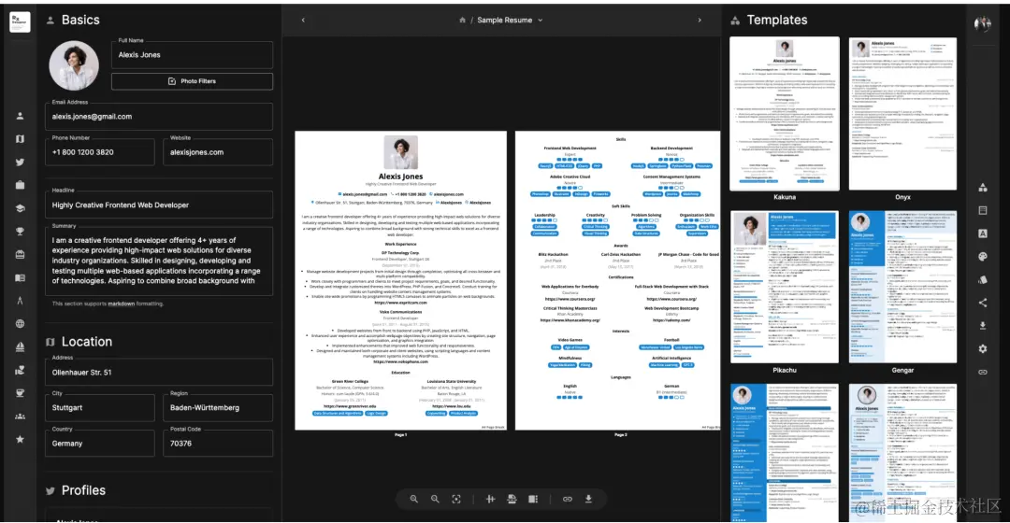Screen dimensions: 1010x523
Task: Select the Gengar template
Action: (902, 287)
